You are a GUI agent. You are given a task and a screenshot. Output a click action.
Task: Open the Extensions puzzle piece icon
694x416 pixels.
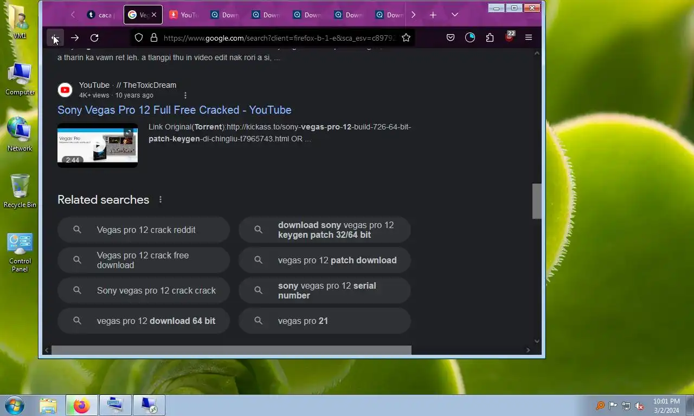coord(490,38)
